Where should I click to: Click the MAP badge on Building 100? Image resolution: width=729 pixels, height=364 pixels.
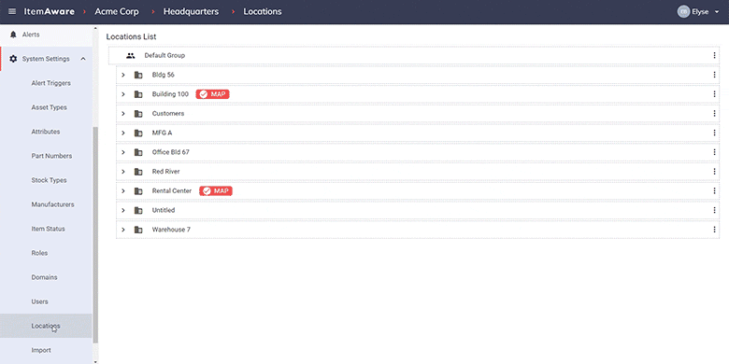213,94
